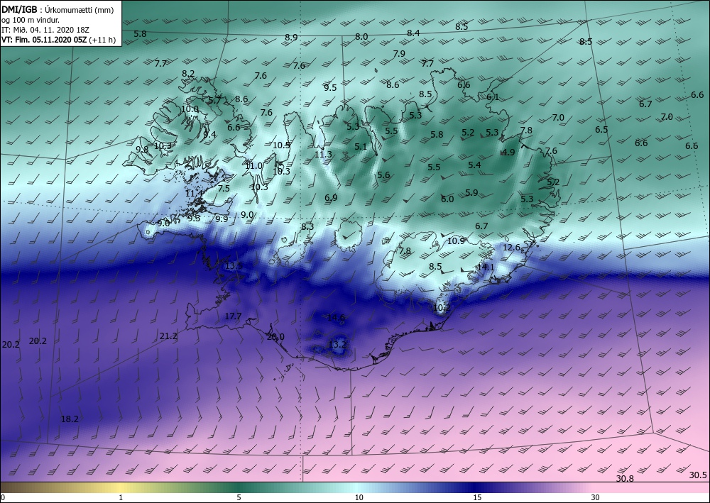The height and width of the screenshot is (503, 710).
Task: Click the southwest value 17.7
Action: (233, 316)
